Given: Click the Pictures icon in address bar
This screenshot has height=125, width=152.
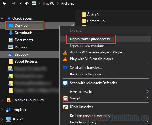Looking at the screenshot, I should click(34, 3).
